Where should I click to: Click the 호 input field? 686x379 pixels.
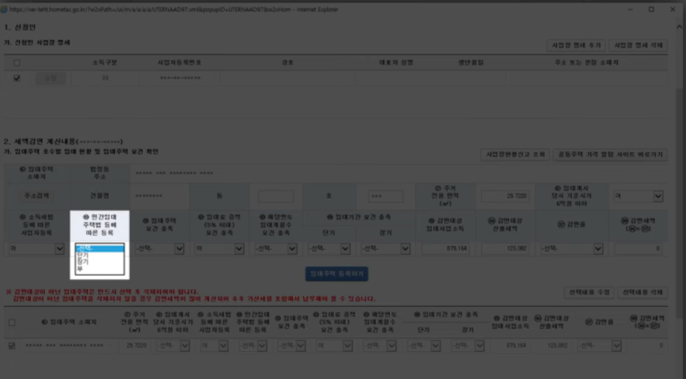[385, 196]
